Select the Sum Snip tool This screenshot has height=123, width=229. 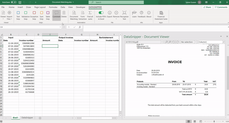(42, 15)
